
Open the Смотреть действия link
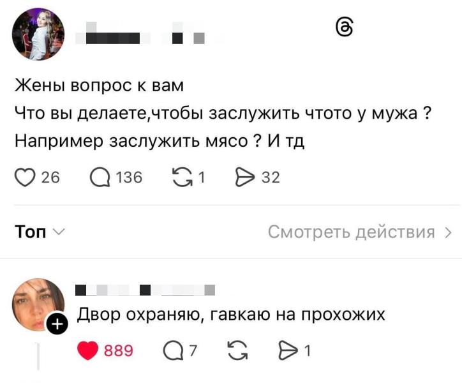click(351, 232)
